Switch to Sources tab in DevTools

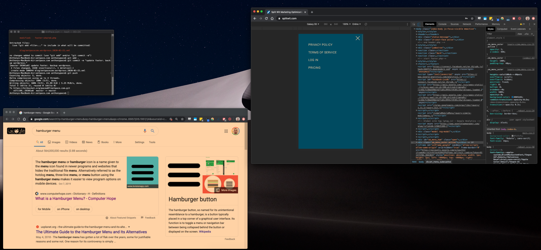(x=455, y=24)
